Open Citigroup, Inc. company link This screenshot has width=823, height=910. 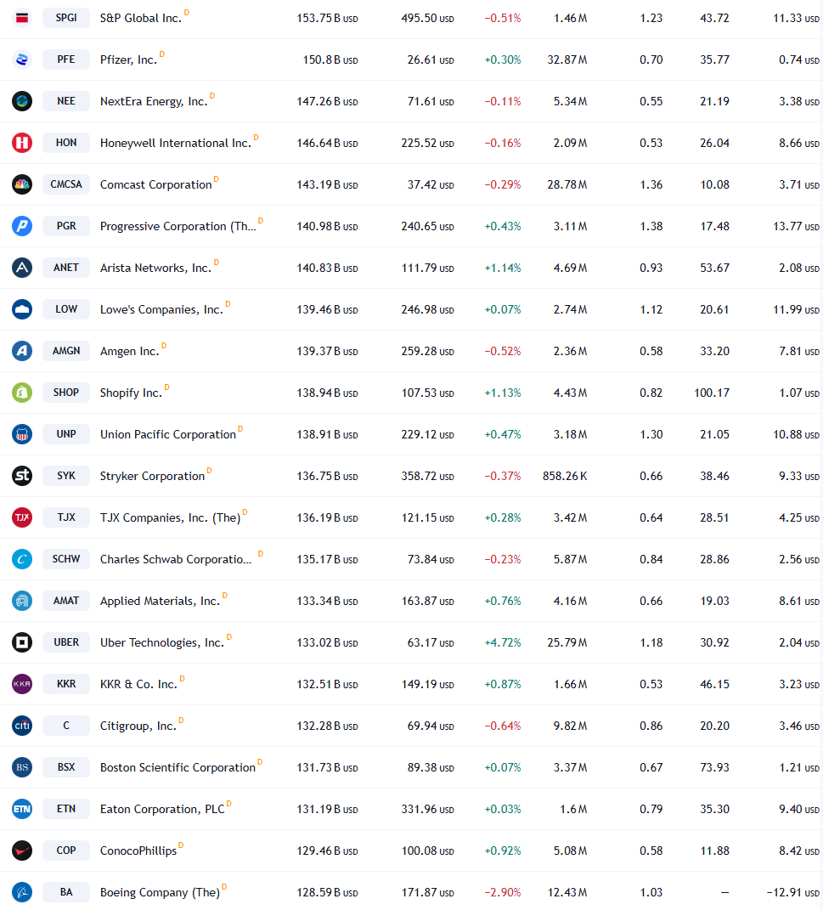point(138,726)
